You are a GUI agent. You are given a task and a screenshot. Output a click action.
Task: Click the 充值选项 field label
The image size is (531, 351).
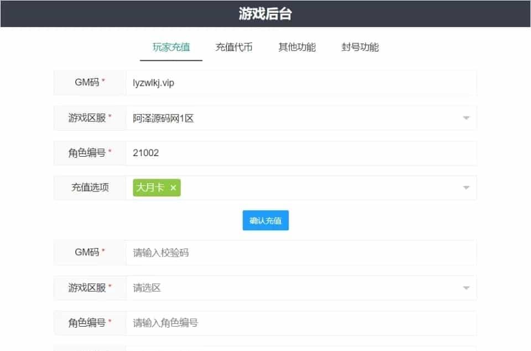tap(90, 188)
